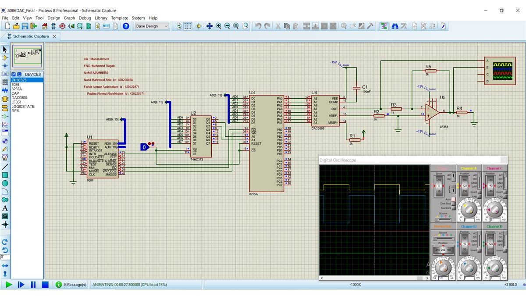Click the binoculars Search and Tag icon
Image resolution: width=526 pixels, height=296 pixels.
[x=394, y=26]
